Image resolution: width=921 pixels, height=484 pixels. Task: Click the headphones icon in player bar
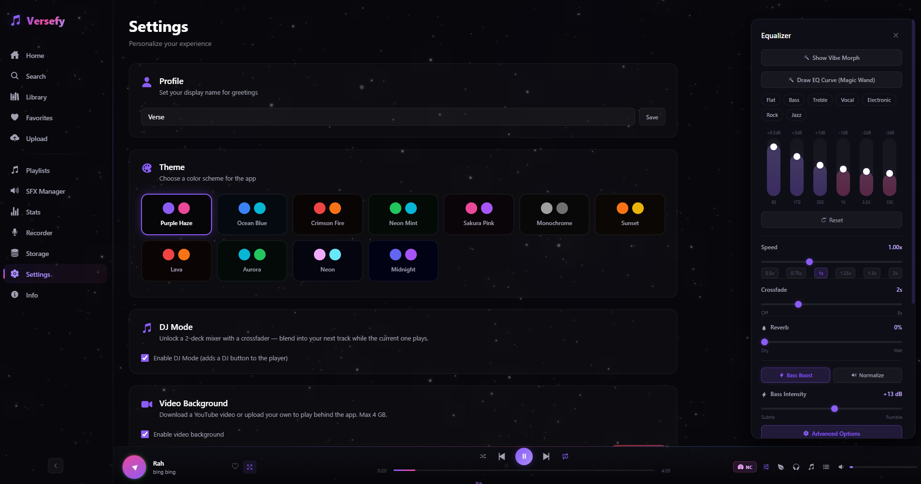tap(796, 467)
